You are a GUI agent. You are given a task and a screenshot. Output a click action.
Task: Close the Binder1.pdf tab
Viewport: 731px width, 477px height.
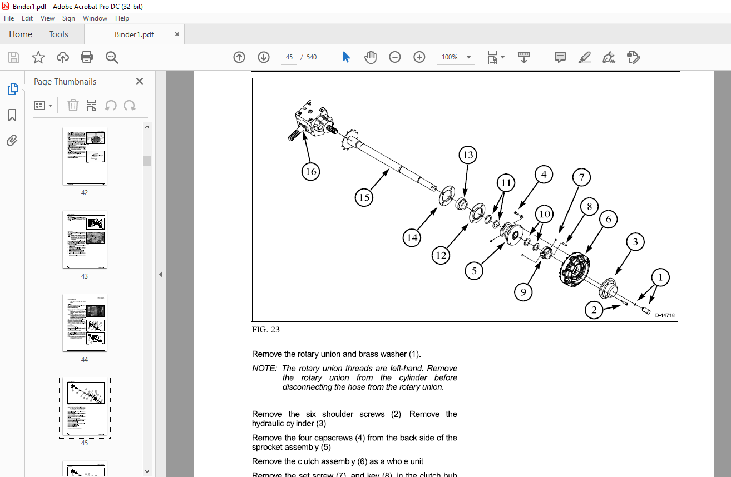coord(177,34)
